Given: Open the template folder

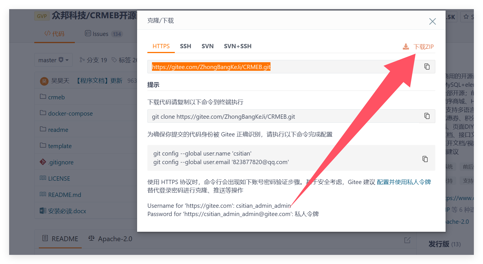Looking at the screenshot, I should 60,146.
